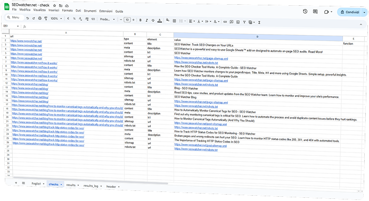The width and height of the screenshot is (369, 201).
Task: Toggle bold formatting
Action: click(140, 20)
